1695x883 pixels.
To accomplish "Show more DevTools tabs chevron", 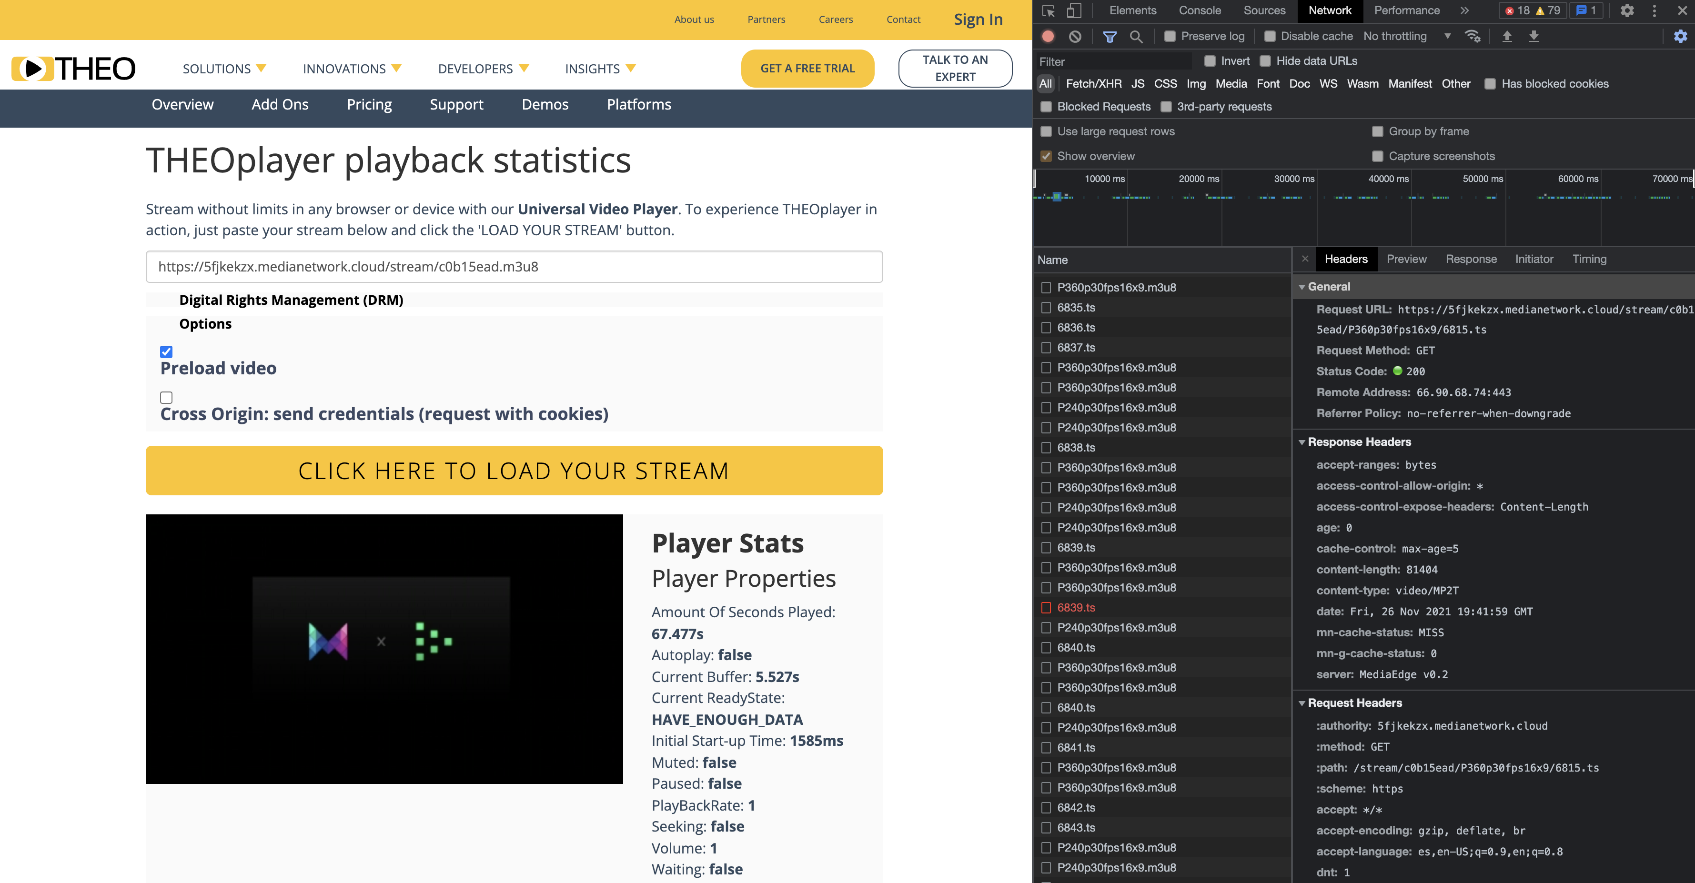I will [x=1464, y=10].
